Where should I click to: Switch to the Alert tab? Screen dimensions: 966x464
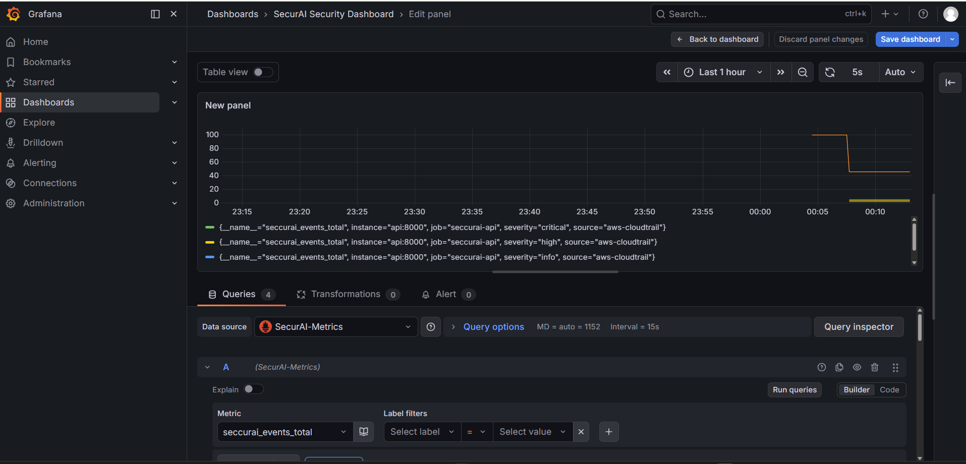[448, 295]
